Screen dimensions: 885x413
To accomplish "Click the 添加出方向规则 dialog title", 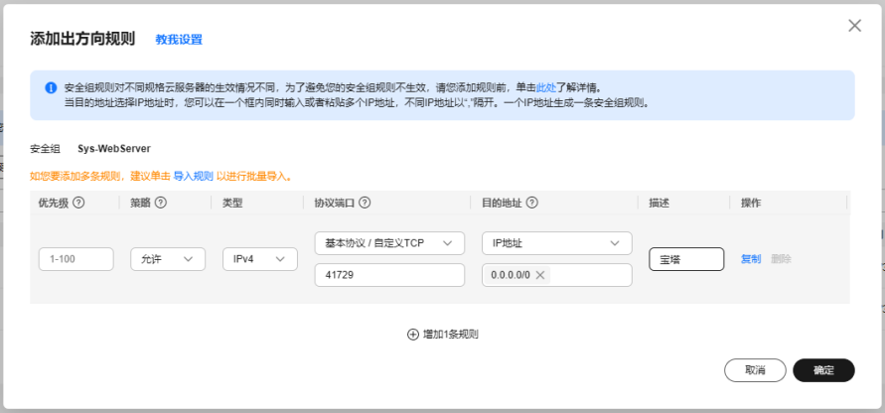I will 82,39.
